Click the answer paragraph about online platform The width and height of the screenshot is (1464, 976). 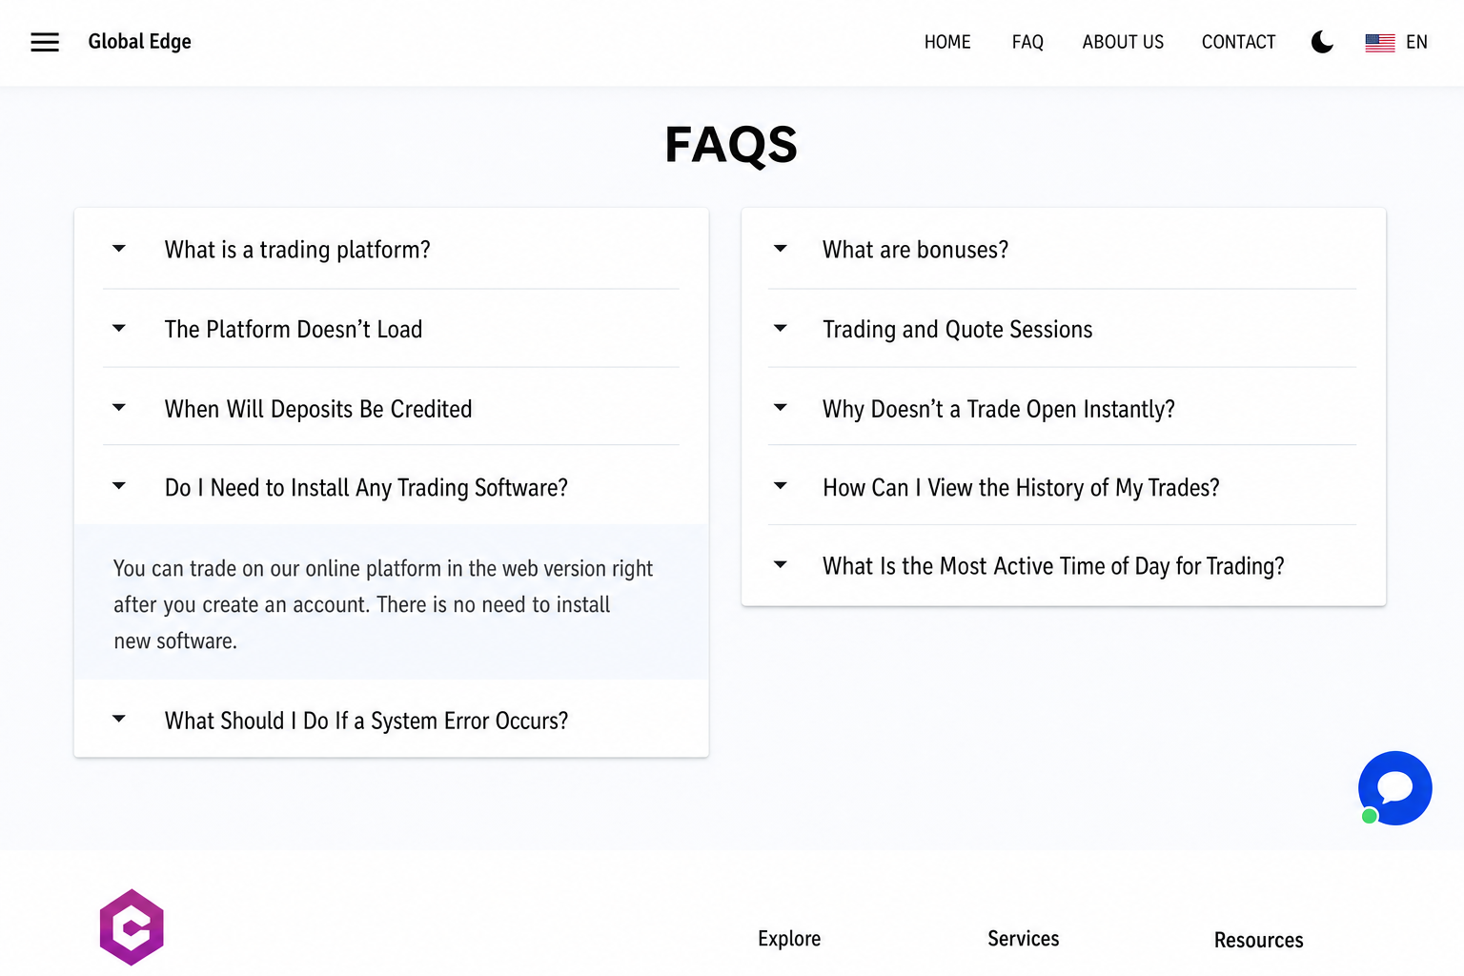pyautogui.click(x=383, y=604)
